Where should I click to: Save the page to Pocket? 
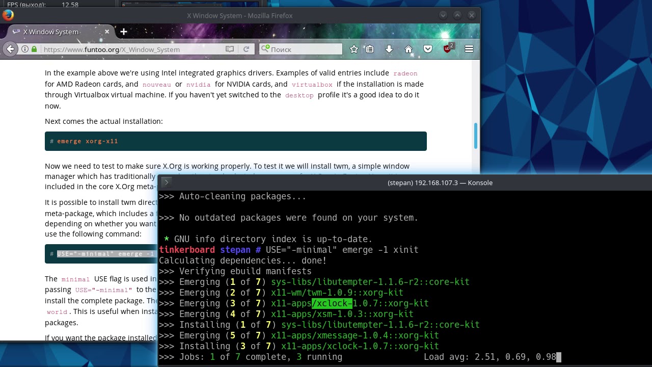428,49
